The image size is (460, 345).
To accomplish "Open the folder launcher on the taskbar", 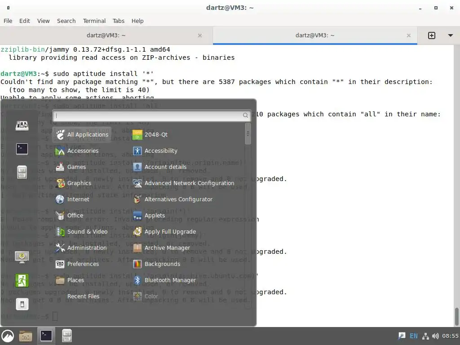I will (x=26, y=336).
